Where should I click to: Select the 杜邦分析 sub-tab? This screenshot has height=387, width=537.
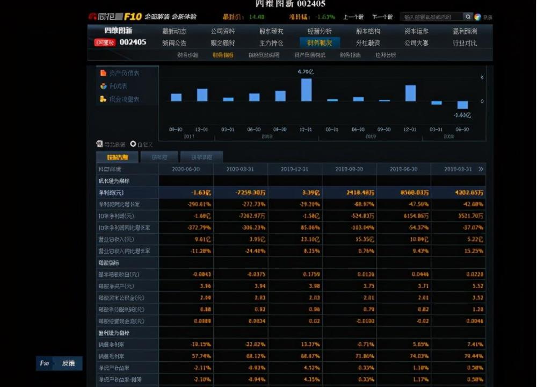[386, 55]
